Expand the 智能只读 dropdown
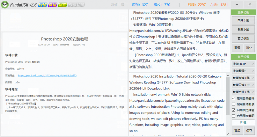The width and height of the screenshot is (257, 137). [x=243, y=85]
